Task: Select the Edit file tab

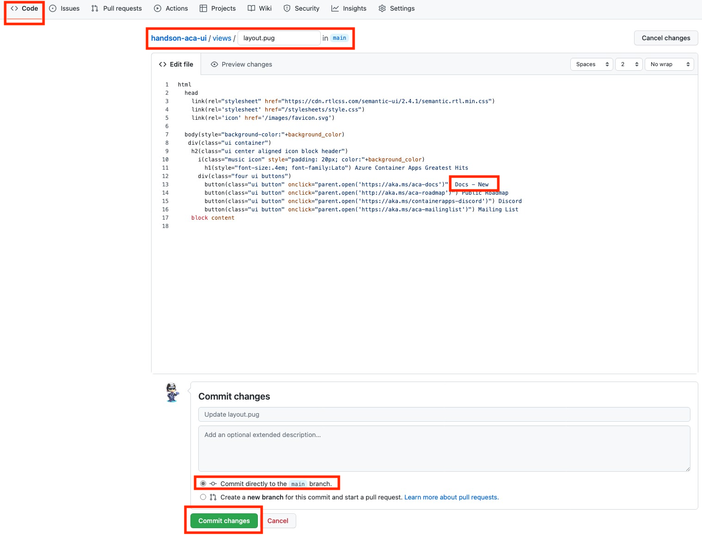Action: (176, 64)
